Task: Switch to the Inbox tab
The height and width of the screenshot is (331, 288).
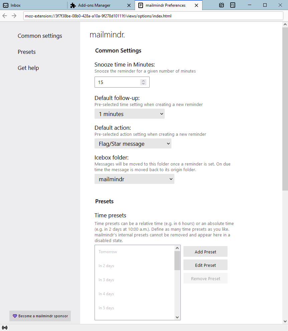Action: click(33, 5)
